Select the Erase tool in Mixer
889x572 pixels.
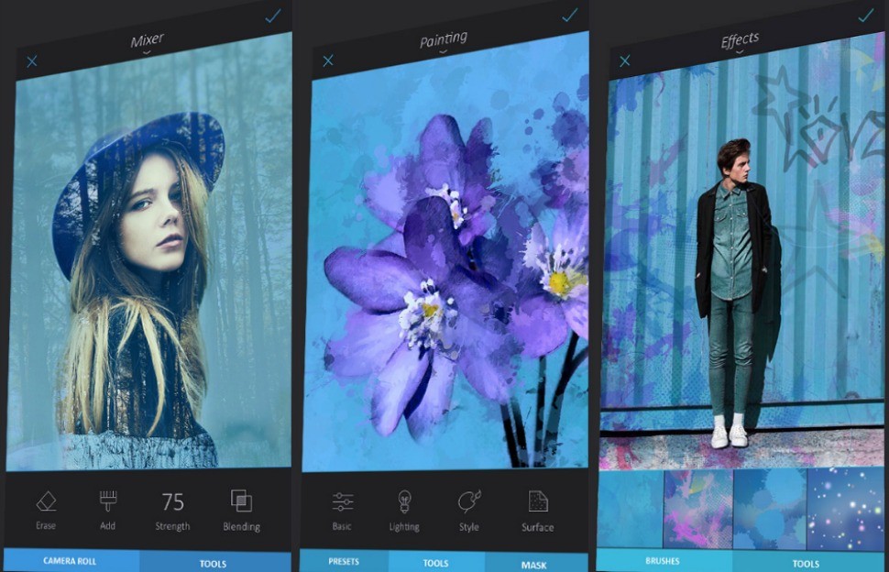click(46, 511)
